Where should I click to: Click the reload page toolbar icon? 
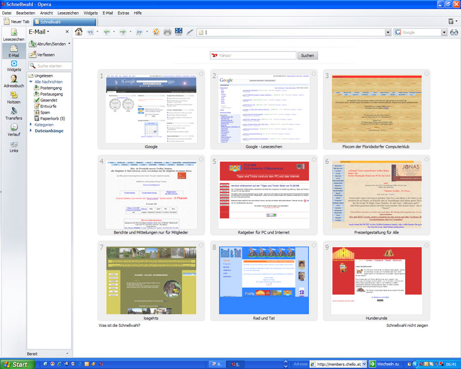[156, 32]
